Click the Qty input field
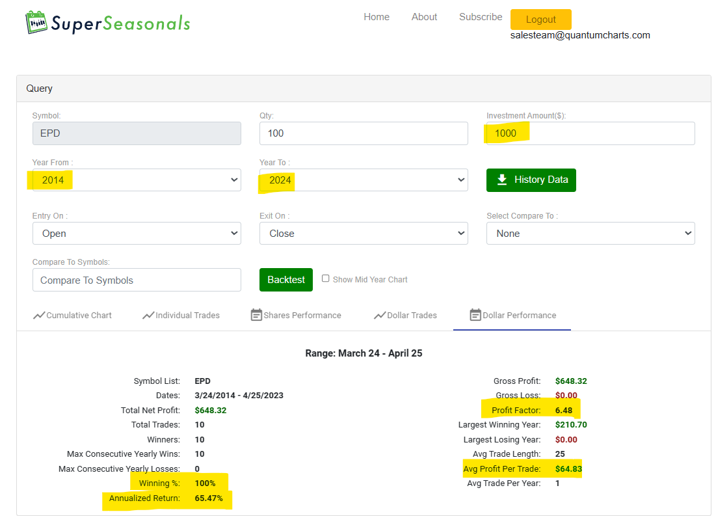This screenshot has height=516, width=716. click(x=364, y=133)
